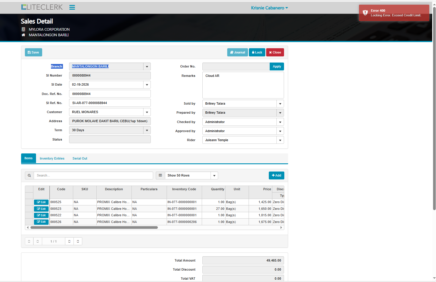This screenshot has width=436, height=282.
Task: Expand the Customer dropdown
Action: (x=147, y=112)
